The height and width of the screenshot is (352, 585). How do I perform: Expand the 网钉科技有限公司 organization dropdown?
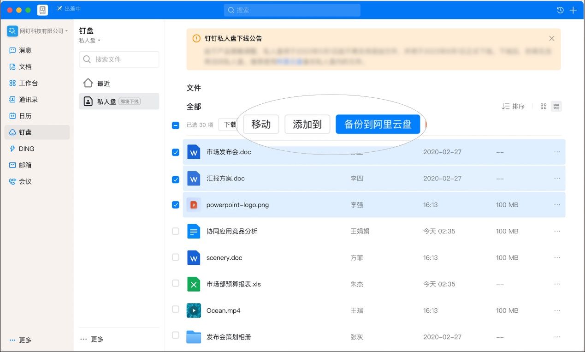coord(38,31)
